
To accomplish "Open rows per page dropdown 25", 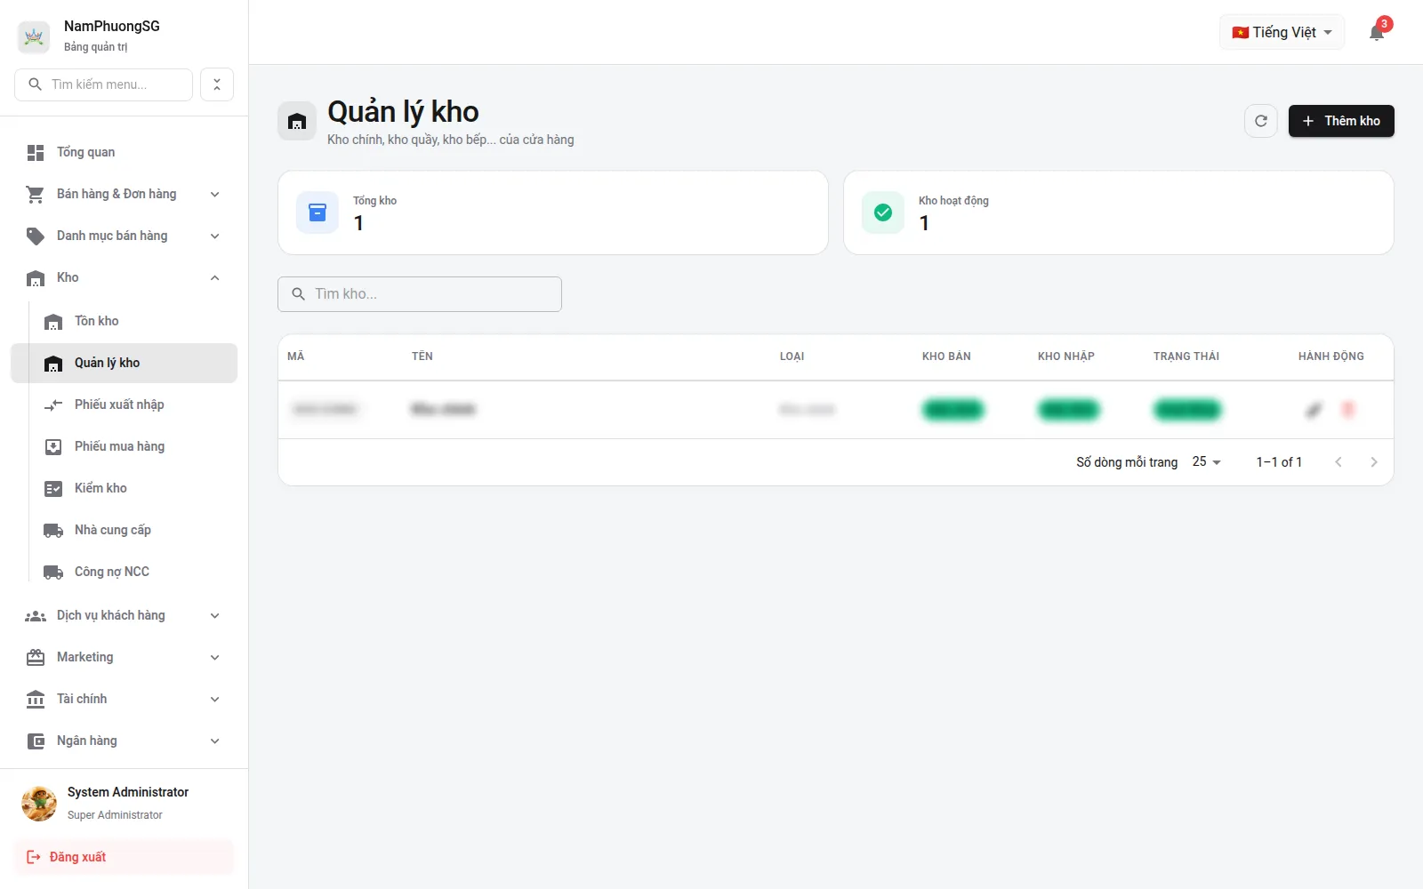I will 1207,461.
